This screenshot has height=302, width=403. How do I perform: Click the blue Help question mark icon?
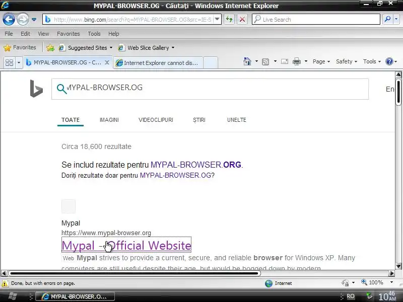389,61
